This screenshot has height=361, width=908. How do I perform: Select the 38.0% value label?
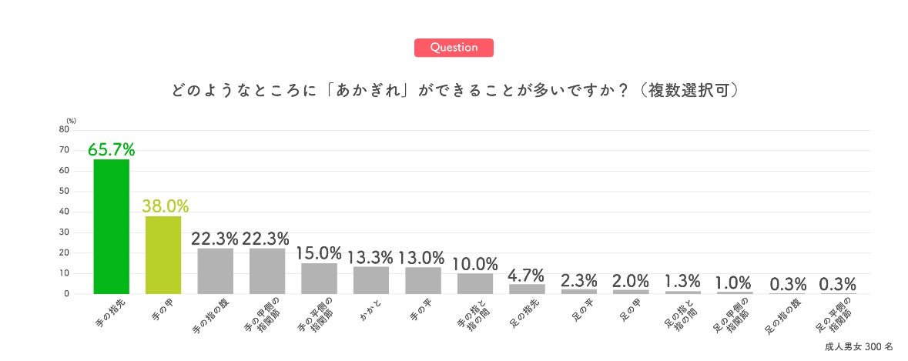pyautogui.click(x=163, y=206)
